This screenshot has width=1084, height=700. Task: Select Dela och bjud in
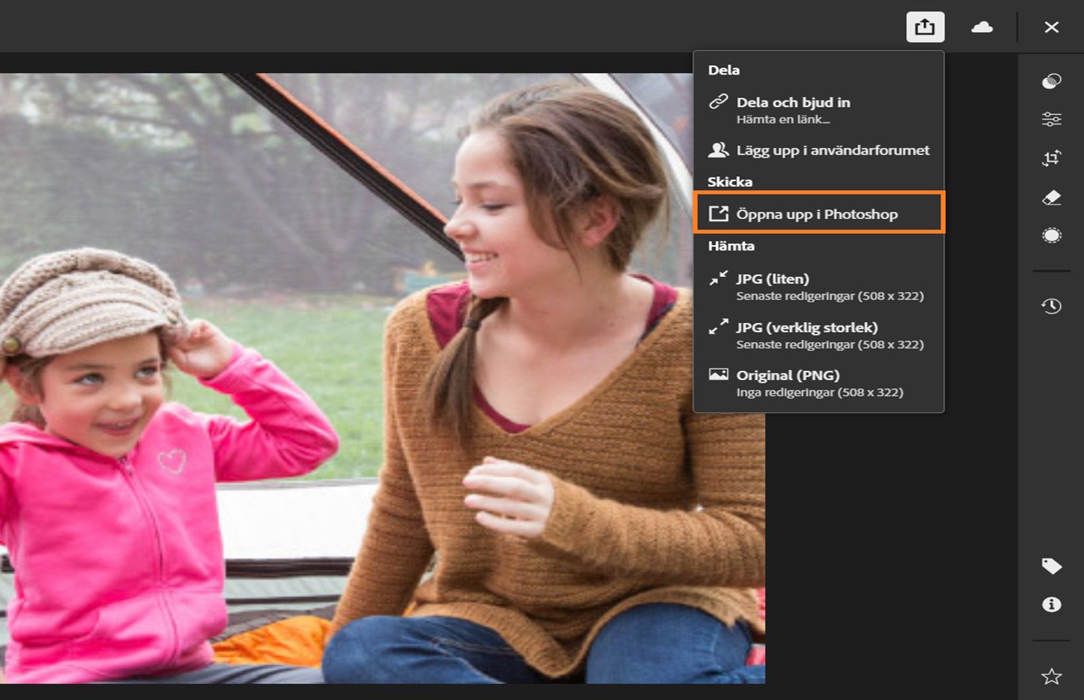(793, 102)
